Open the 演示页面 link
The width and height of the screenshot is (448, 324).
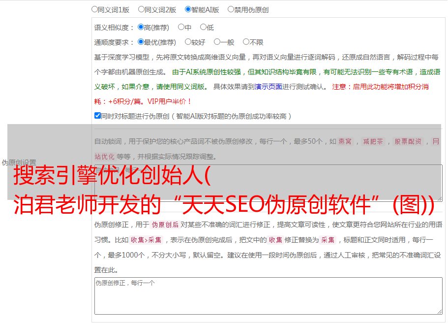[x=269, y=87]
